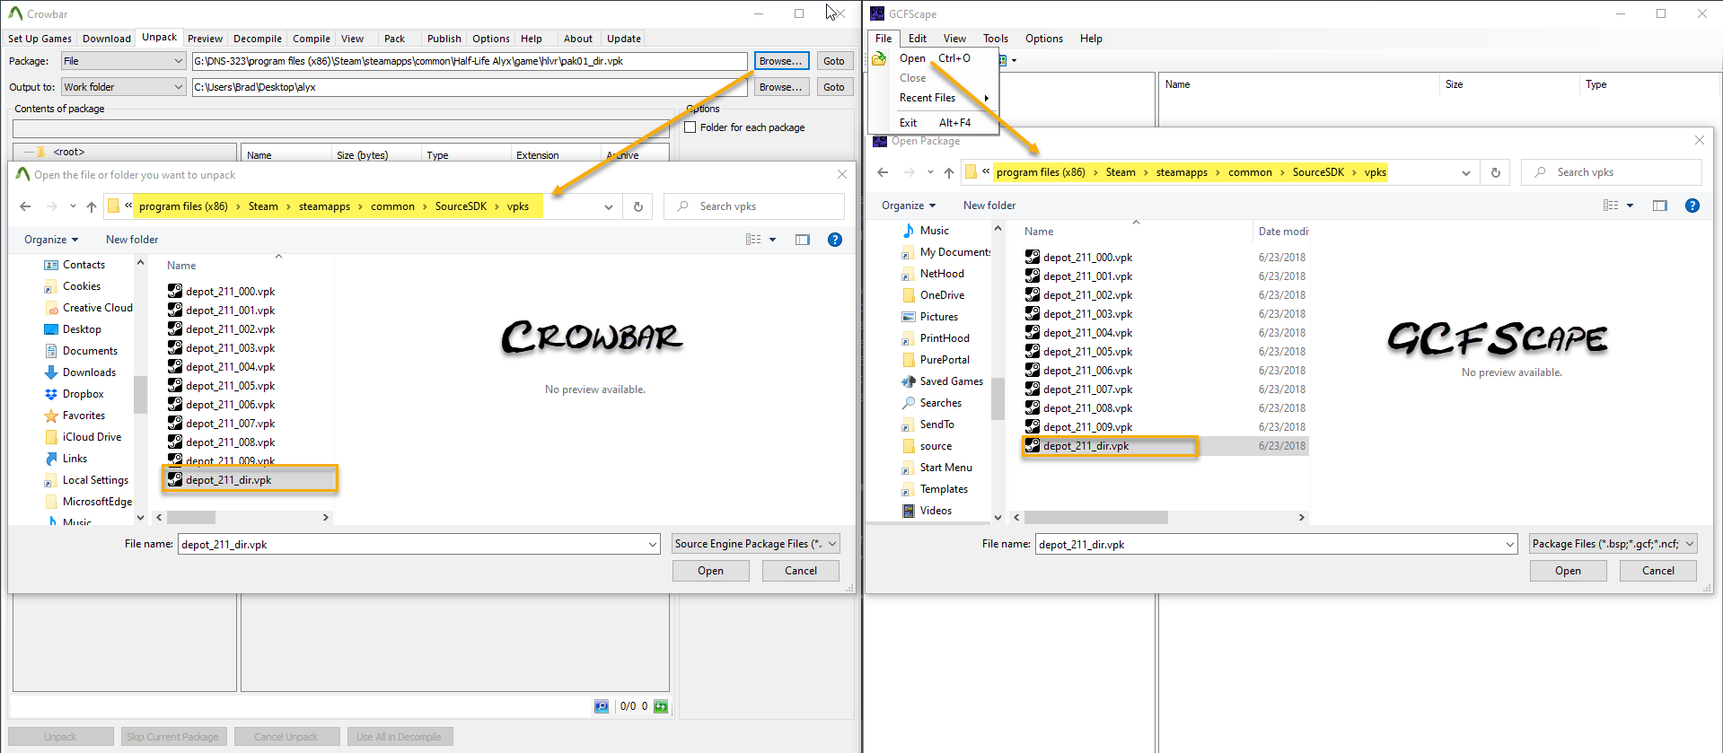Click Cancel in Crowbar's unpack dialog
This screenshot has width=1723, height=753.
pos(801,571)
